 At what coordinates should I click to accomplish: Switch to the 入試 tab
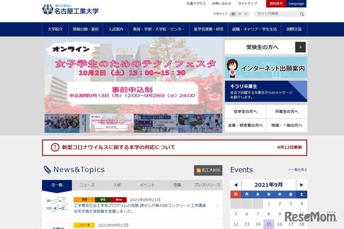click(117, 185)
